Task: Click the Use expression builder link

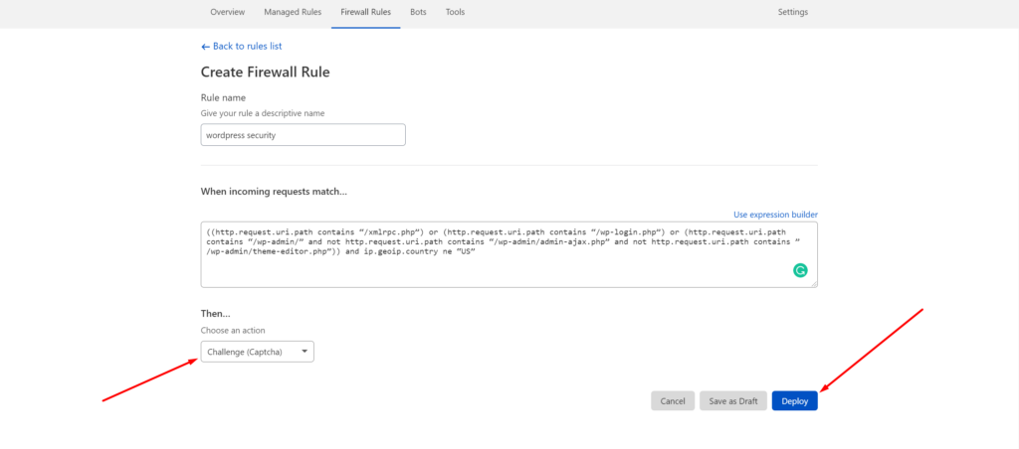Action: pos(775,215)
